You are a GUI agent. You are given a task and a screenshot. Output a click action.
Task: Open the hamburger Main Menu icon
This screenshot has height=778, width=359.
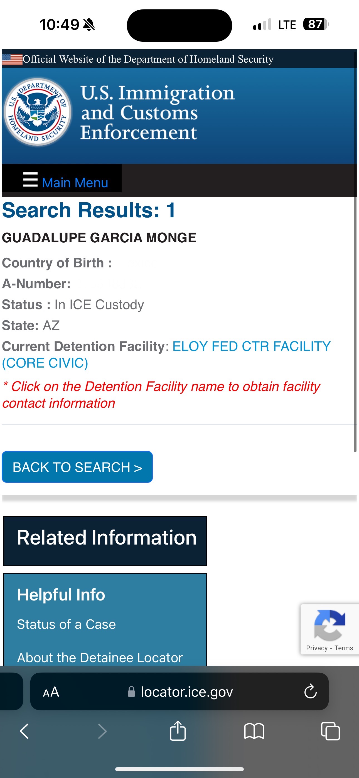(x=30, y=180)
